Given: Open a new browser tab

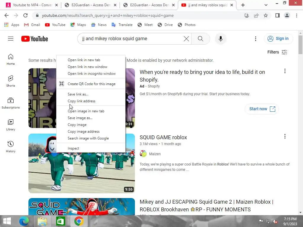Looking at the screenshot, I should 243,5.
